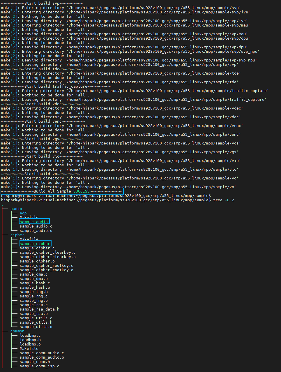The height and width of the screenshot is (372, 281).
Task: Click the "Start build vo" header line
Action: [41, 174]
